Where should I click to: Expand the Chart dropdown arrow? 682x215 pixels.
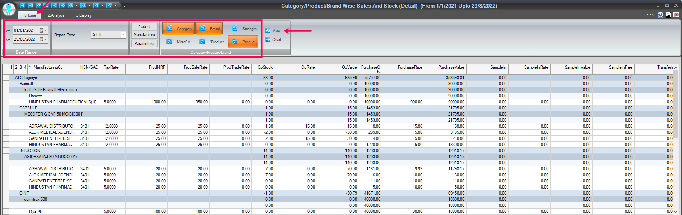(x=286, y=39)
